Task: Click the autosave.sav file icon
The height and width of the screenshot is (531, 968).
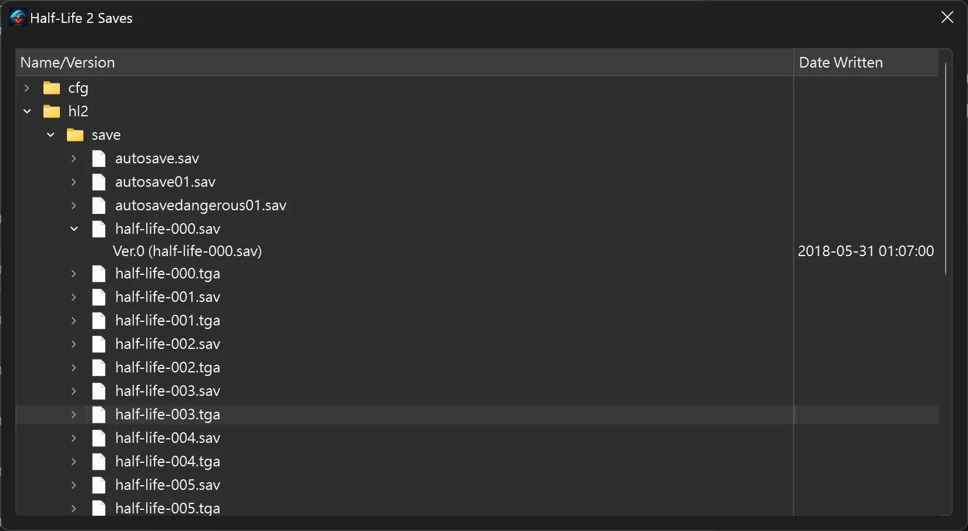Action: (99, 158)
